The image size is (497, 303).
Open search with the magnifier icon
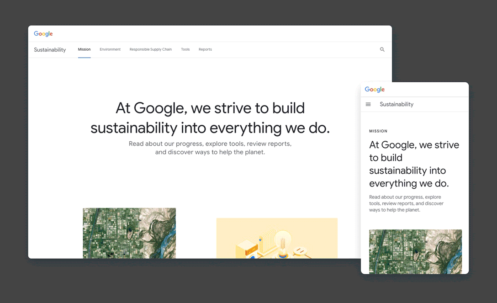(382, 49)
